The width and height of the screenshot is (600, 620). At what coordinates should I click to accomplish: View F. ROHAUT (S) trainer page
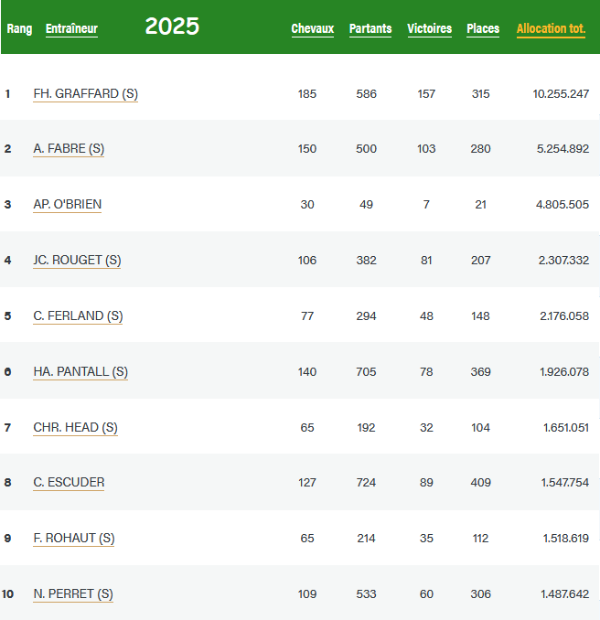73,538
